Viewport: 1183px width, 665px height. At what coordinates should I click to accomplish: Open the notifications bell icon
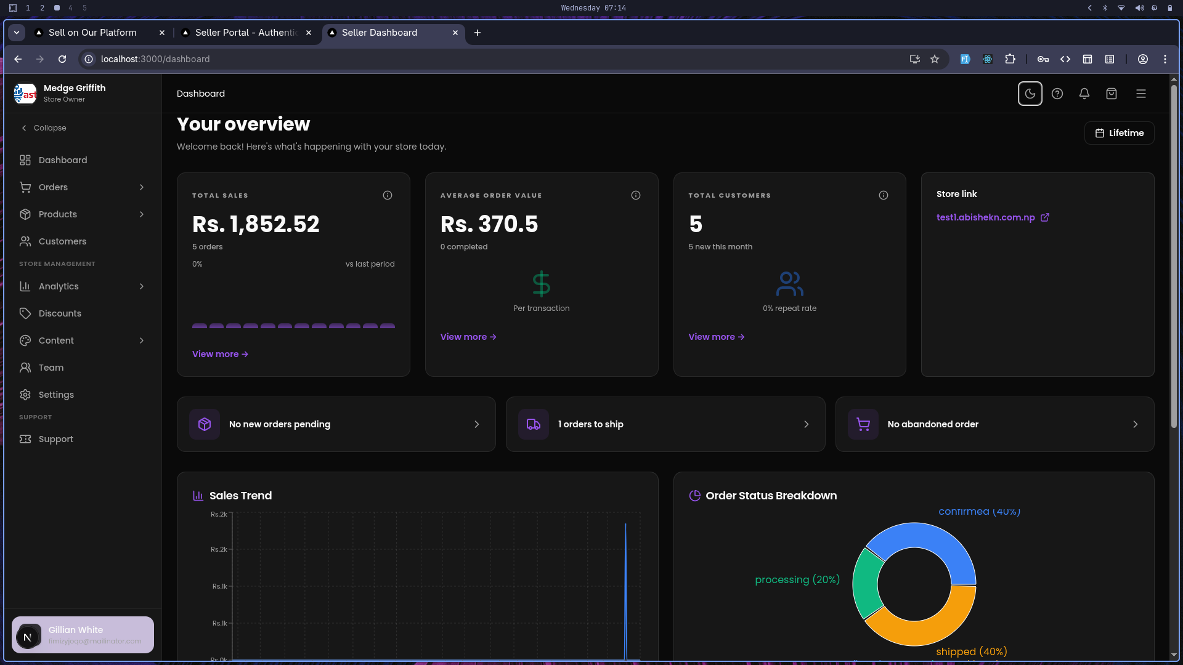[x=1084, y=94]
